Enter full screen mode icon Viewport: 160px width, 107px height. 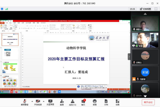(x=156, y=9)
